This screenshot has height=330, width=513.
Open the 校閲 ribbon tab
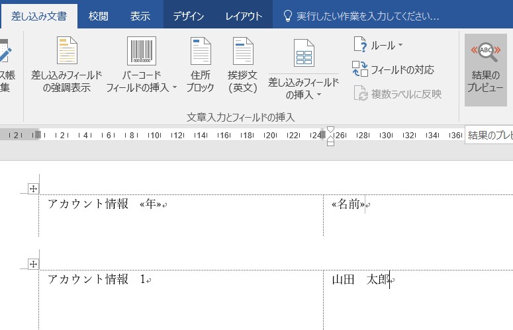tap(98, 16)
